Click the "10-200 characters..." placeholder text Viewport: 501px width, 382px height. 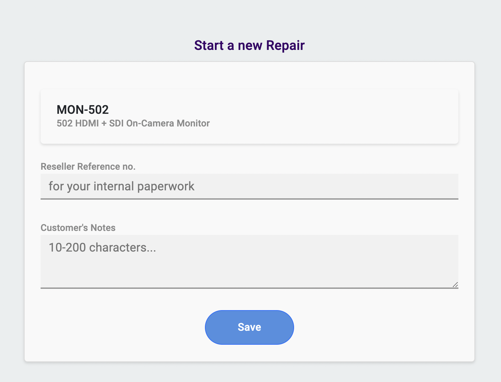(x=102, y=248)
